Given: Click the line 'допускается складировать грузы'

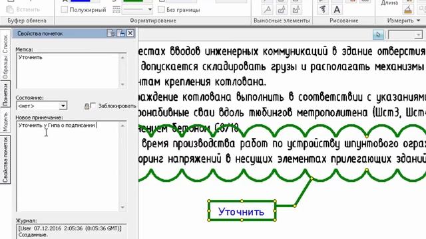Looking at the screenshot, I should [x=282, y=66].
